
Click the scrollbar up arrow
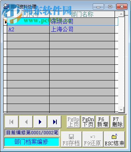point(121,14)
